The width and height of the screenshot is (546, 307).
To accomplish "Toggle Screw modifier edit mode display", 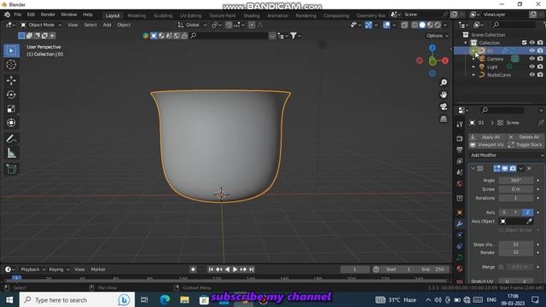I will [497, 169].
